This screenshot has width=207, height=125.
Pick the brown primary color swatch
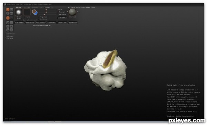[34, 11]
